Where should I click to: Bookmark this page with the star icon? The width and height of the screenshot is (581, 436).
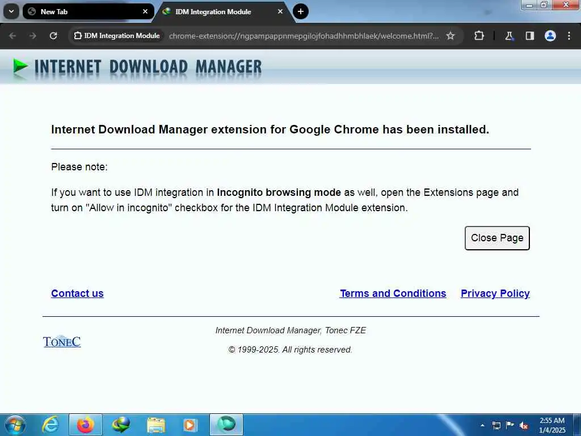[450, 36]
